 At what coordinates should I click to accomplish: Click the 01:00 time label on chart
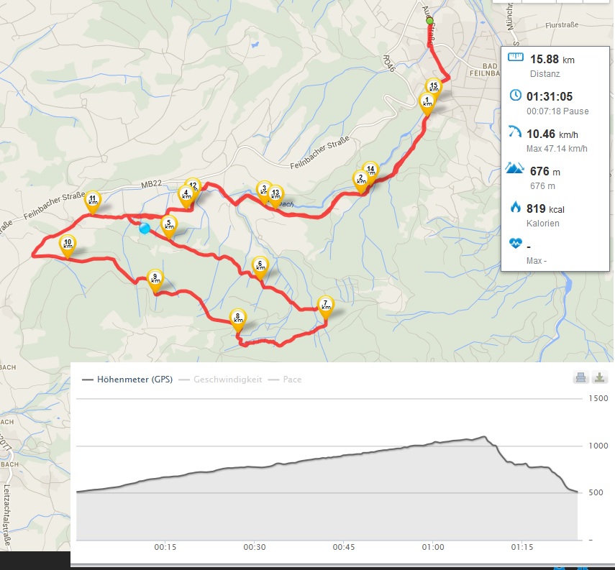(x=432, y=547)
